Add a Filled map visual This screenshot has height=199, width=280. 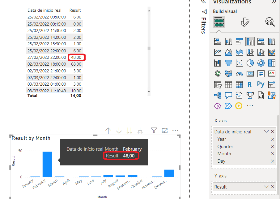coord(228,74)
